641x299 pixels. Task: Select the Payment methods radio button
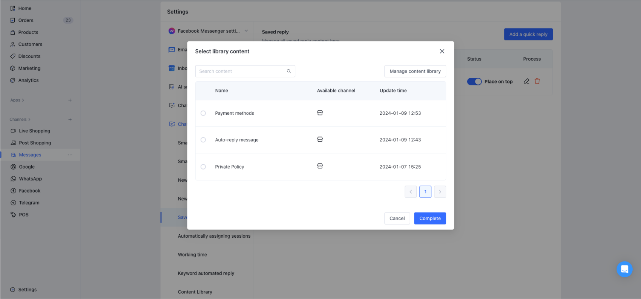[x=203, y=113]
